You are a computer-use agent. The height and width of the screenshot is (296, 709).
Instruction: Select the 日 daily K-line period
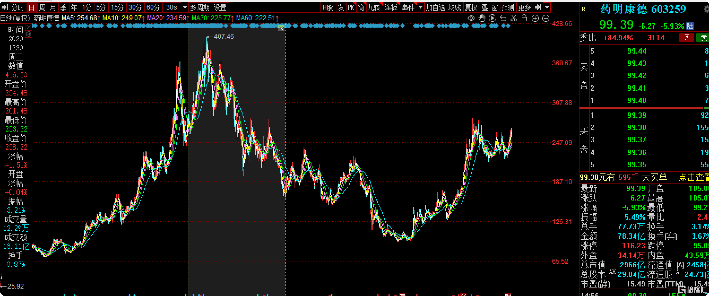click(x=31, y=7)
